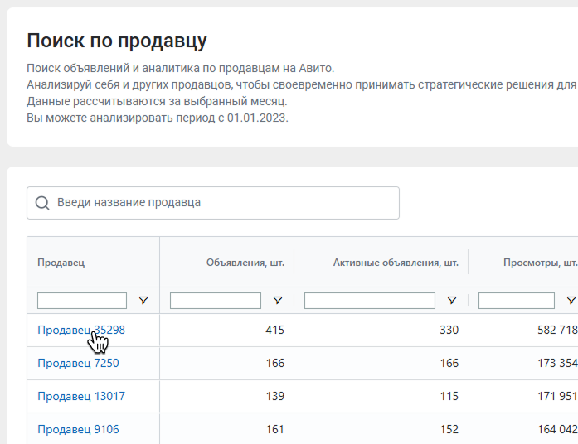Sort by Продавец column header

pyautogui.click(x=61, y=263)
